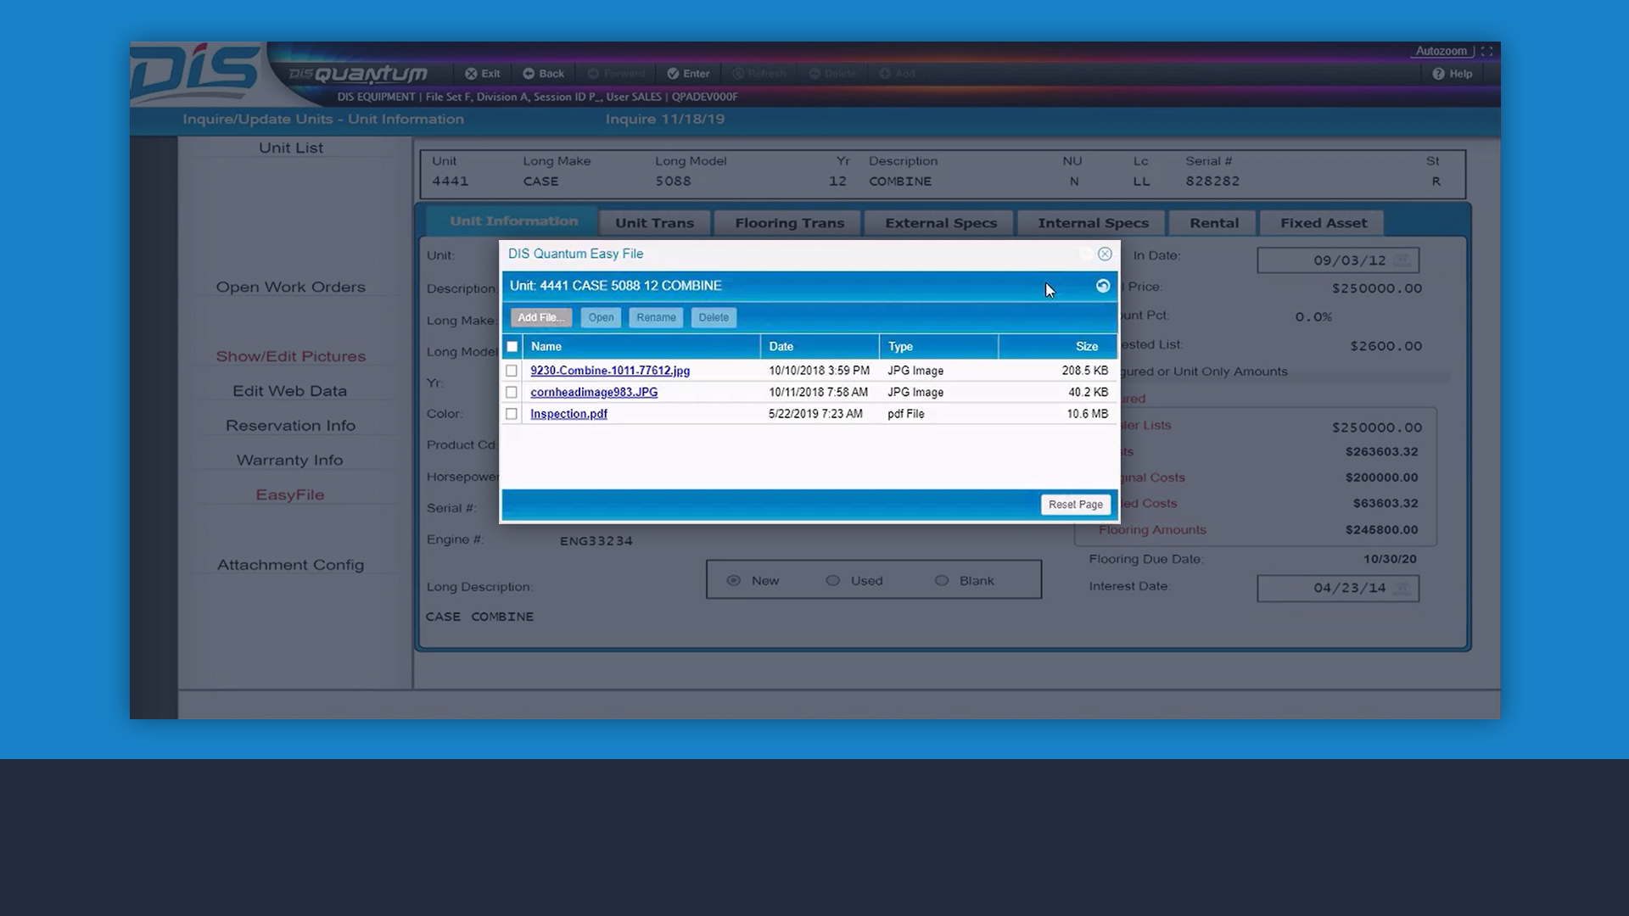
Task: Switch to the Fixed Asset tab
Action: click(1323, 223)
